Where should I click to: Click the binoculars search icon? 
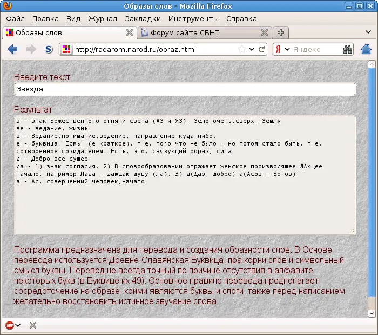pos(347,50)
